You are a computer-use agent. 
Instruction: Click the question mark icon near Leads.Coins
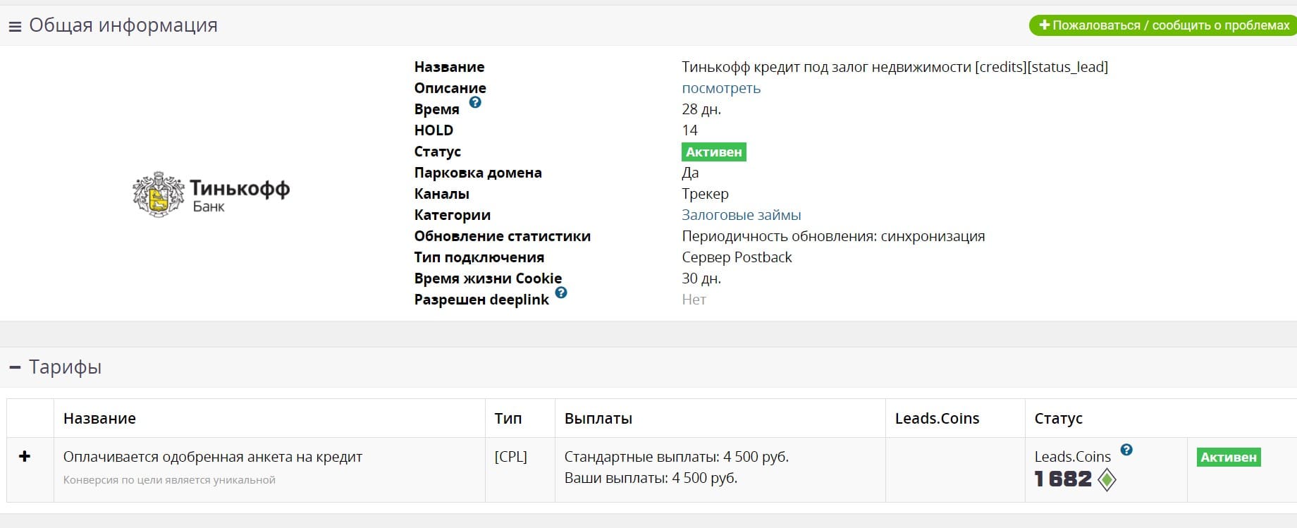pos(1126,450)
